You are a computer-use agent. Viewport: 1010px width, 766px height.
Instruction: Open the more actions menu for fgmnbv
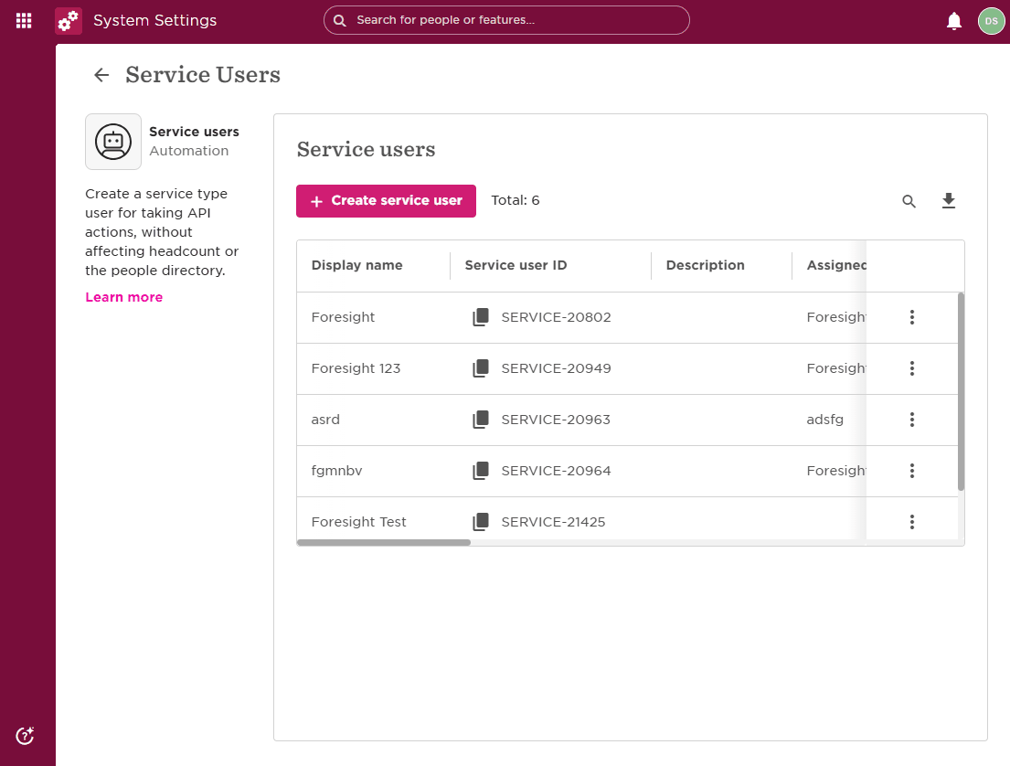(x=912, y=471)
